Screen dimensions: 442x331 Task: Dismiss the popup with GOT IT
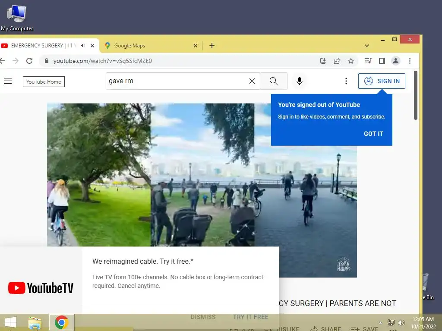[373, 134]
